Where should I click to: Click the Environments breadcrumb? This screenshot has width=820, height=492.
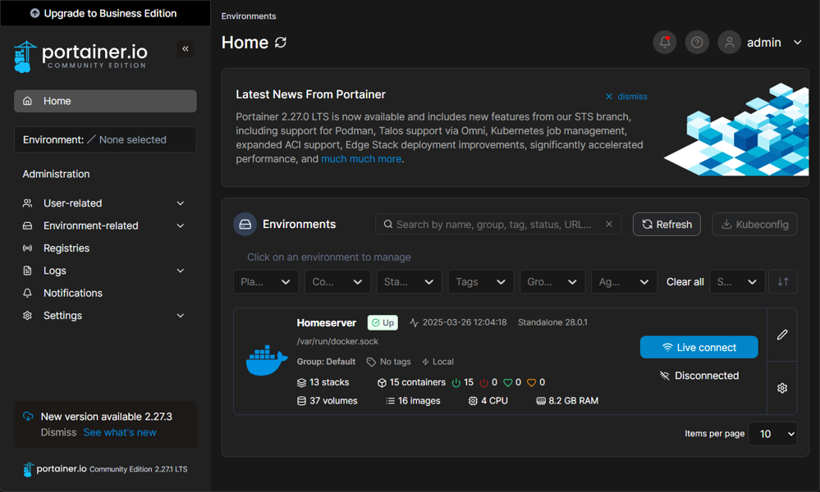coord(249,16)
